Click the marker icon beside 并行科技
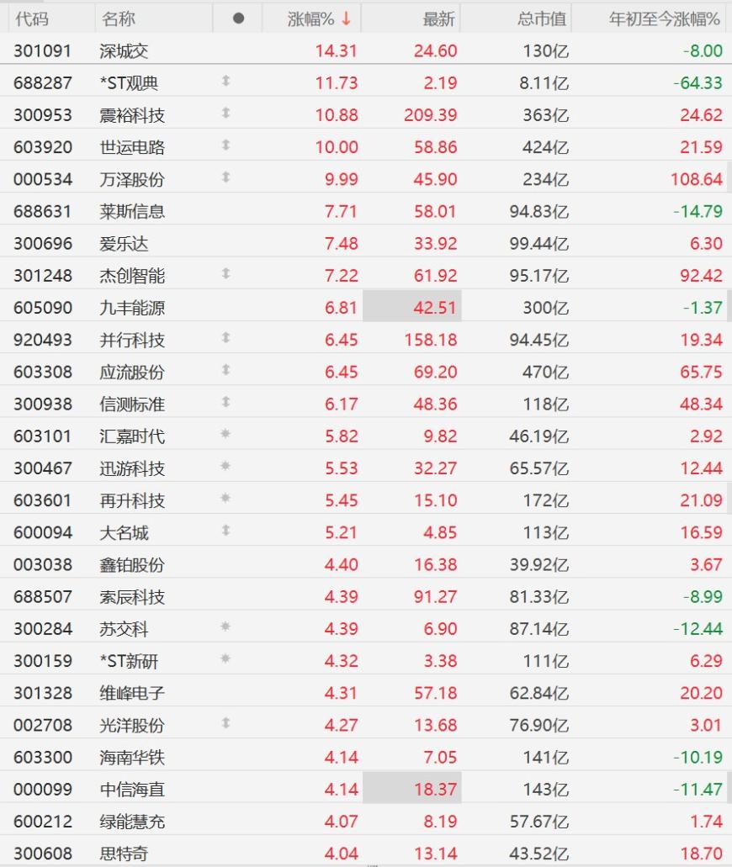This screenshot has width=732, height=867. pyautogui.click(x=225, y=338)
